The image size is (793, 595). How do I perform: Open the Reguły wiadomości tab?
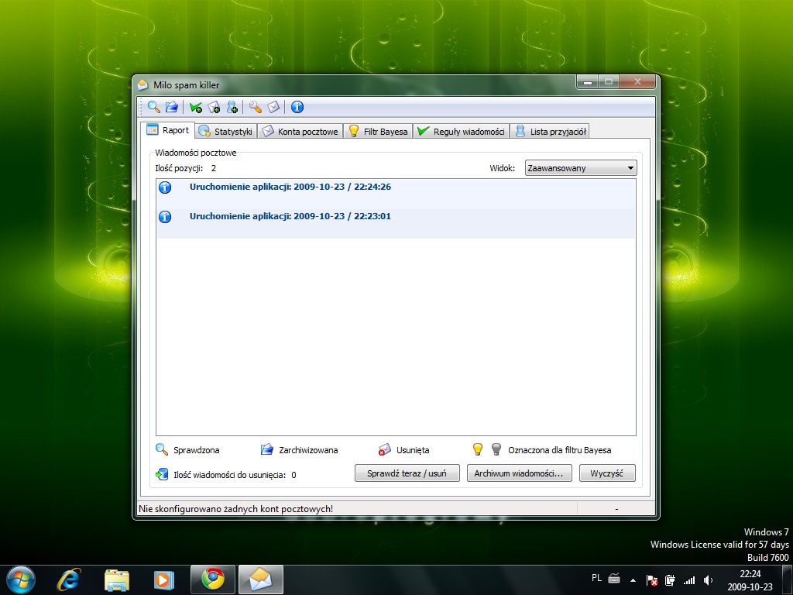(462, 132)
